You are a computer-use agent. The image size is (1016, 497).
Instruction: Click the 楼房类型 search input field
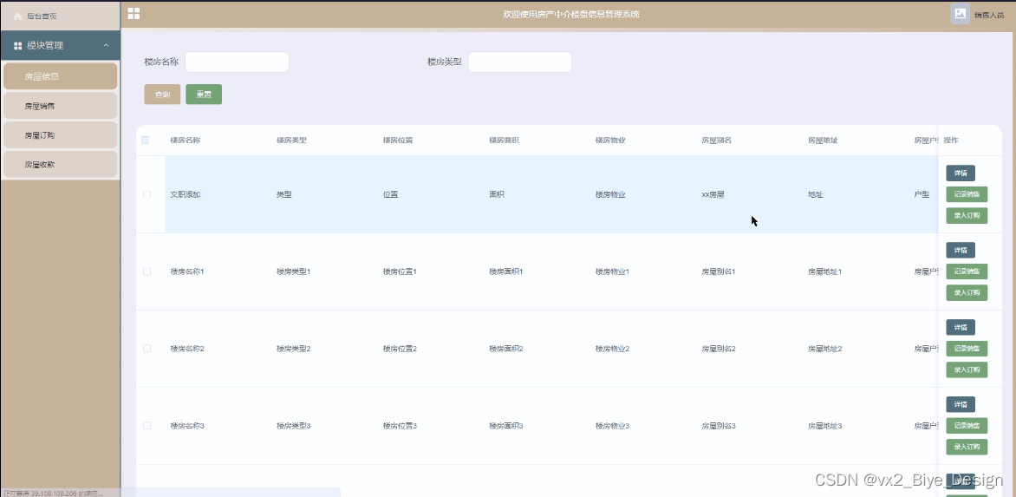point(519,62)
